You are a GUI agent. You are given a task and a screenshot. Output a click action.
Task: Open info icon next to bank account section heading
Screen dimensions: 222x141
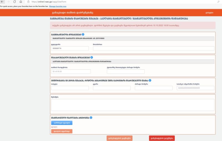pos(150,80)
